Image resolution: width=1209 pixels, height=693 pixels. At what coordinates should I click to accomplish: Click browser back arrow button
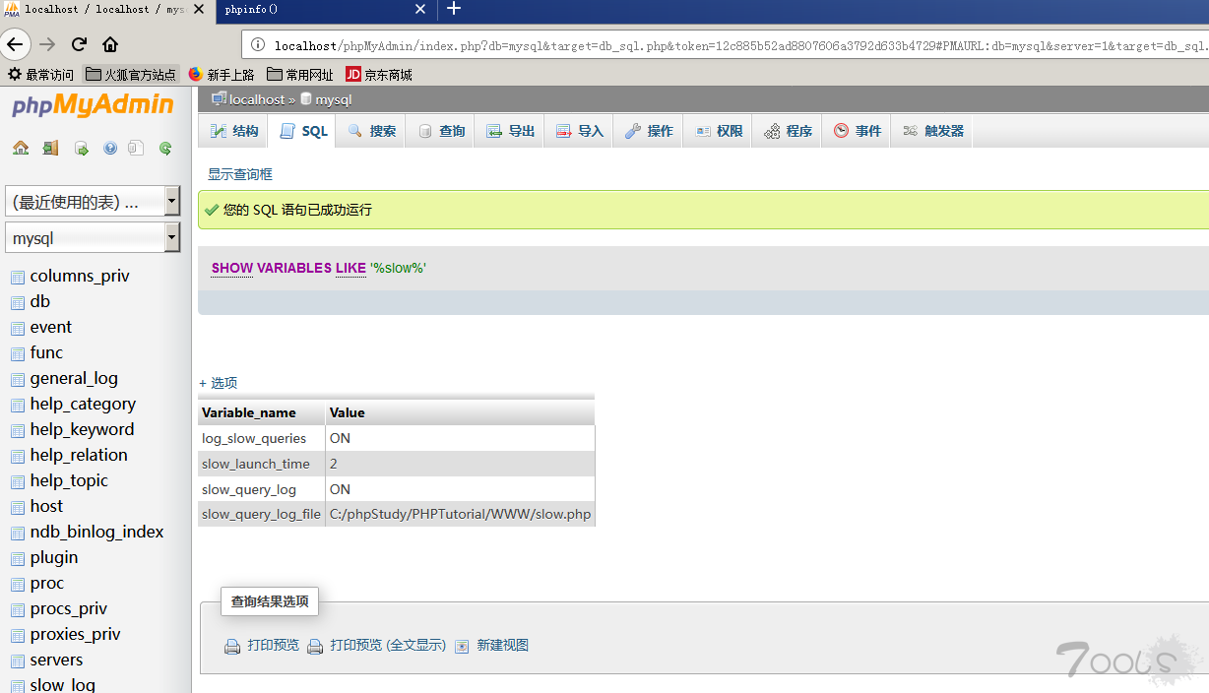14,44
